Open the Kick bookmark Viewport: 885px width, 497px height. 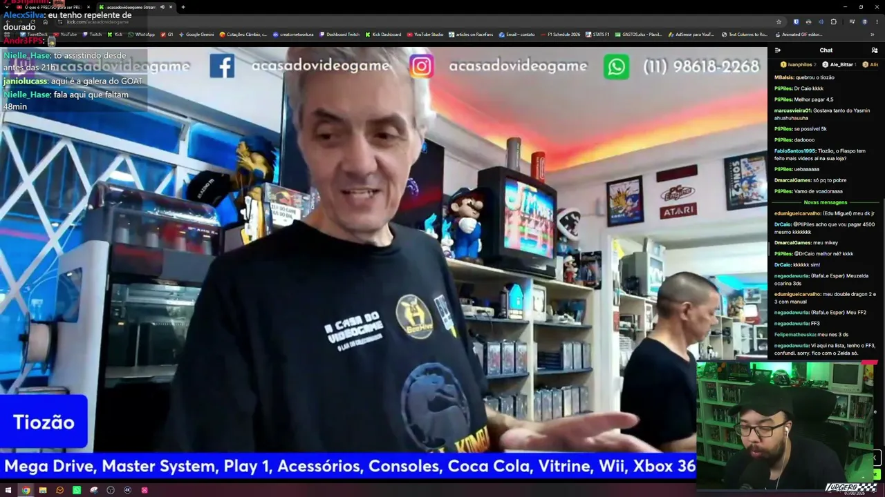click(x=115, y=34)
